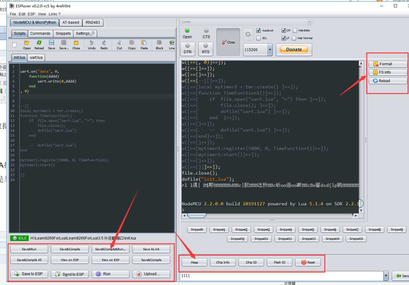The image size is (409, 285).
Task: Uncheck the AutoScroll checkbox
Action: coord(258,30)
